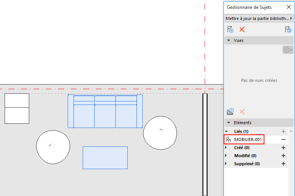The width and height of the screenshot is (295, 196).
Task: Click the plus icon next to Supprimé
Action: 283,164
